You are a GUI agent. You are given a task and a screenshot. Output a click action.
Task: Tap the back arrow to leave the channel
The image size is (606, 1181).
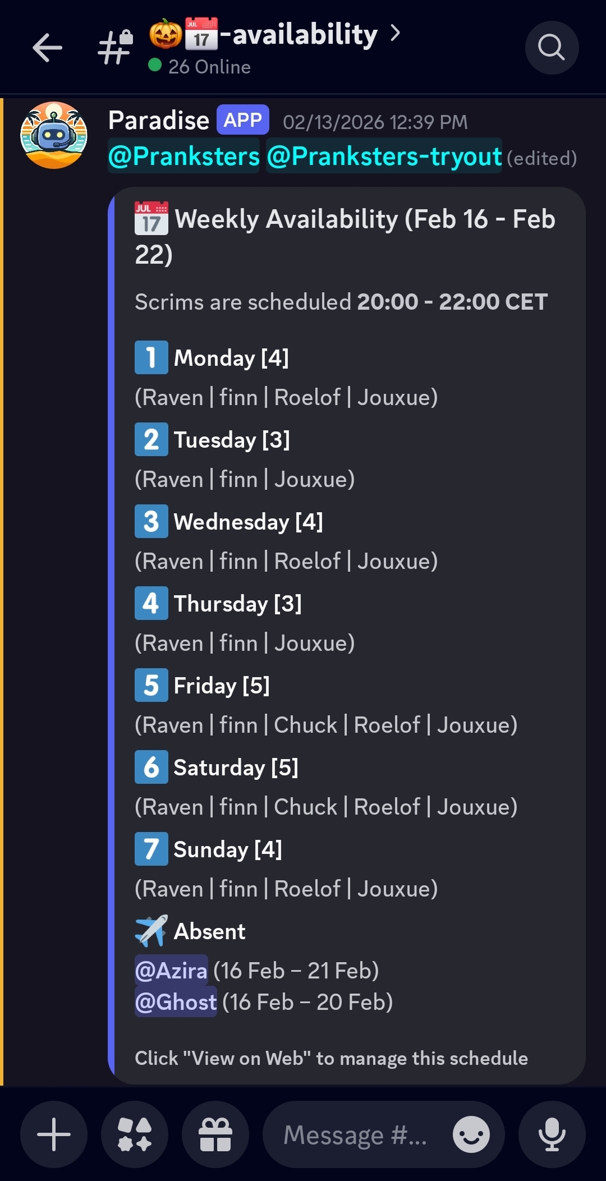pyautogui.click(x=48, y=47)
